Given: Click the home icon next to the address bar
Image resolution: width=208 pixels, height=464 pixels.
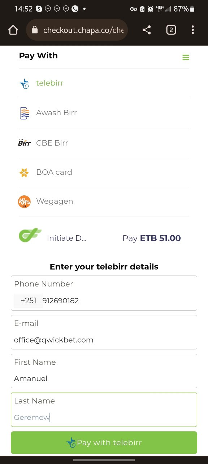Looking at the screenshot, I should (x=13, y=30).
